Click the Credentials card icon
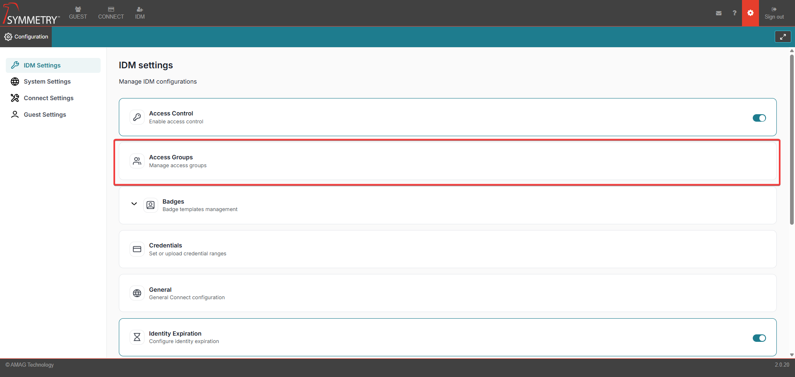Screen dimensions: 795x377 (x=137, y=249)
